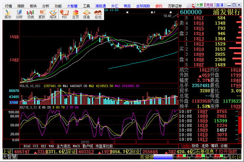244x162 pixels.
Task: Click the 报价 quotes toolbar icon
Action: (x=8, y=14)
